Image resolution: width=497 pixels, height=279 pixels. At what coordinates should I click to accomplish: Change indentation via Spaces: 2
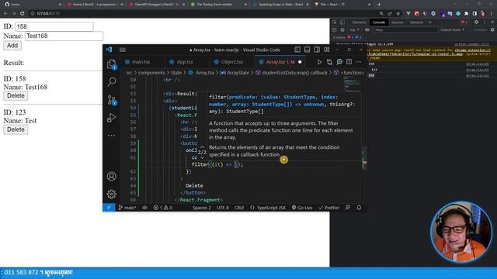pyautogui.click(x=202, y=208)
